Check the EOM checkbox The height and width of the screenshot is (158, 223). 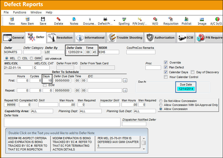pyautogui.click(x=45, y=85)
